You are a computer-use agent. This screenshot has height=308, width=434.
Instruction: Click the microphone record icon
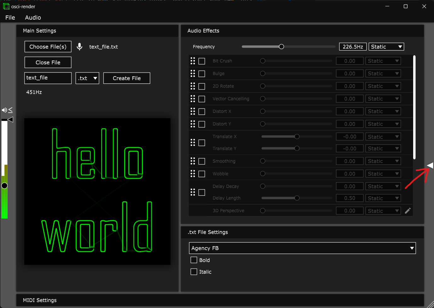[x=80, y=47]
